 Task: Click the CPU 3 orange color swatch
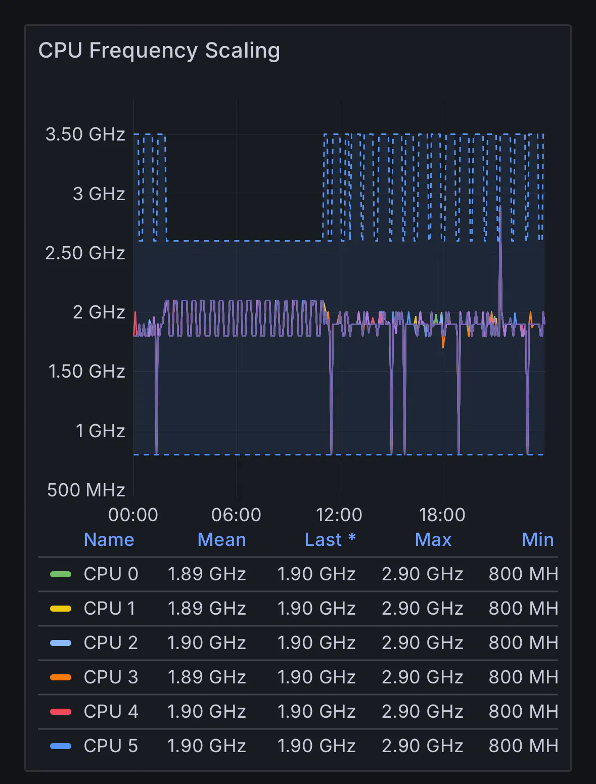click(x=61, y=677)
